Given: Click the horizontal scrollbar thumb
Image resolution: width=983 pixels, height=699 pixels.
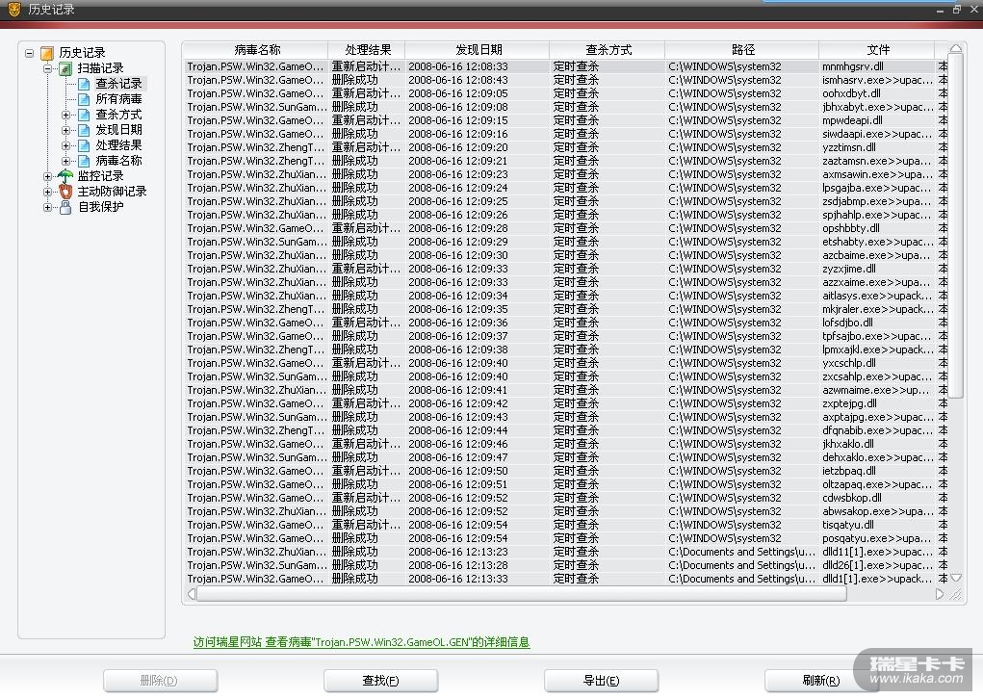Looking at the screenshot, I should (522, 594).
